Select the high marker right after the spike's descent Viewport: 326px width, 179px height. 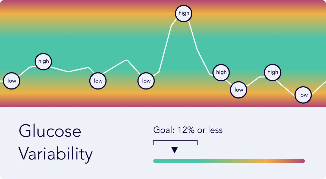coord(221,72)
